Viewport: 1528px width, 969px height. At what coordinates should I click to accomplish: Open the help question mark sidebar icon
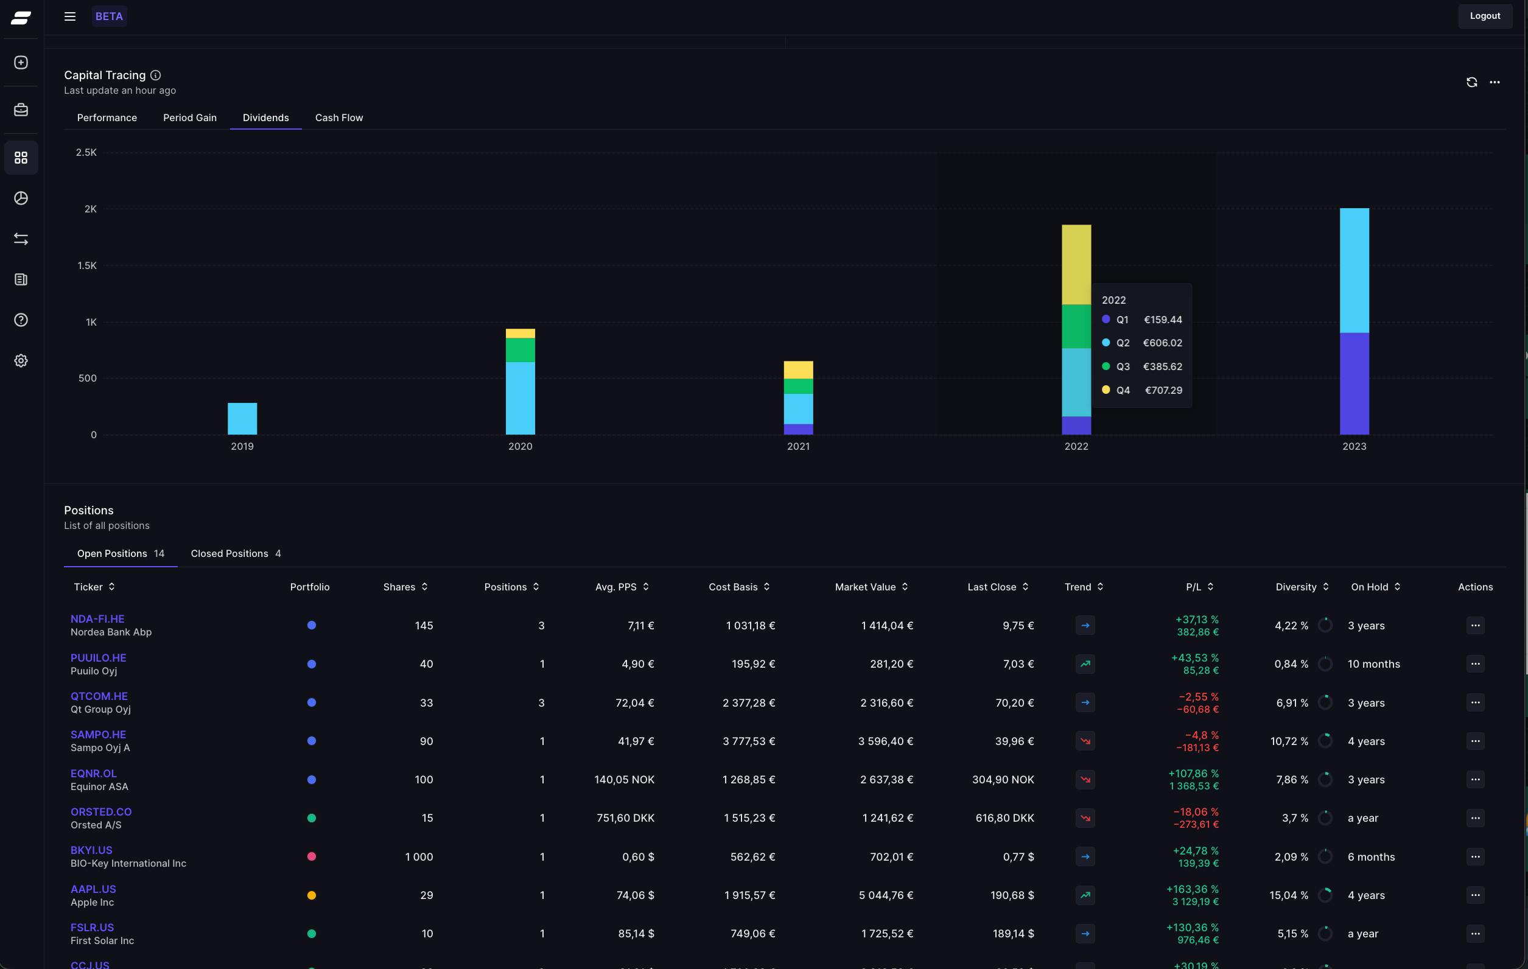point(21,320)
